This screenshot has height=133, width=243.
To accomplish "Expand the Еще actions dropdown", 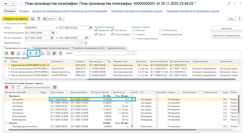I will (231, 19).
